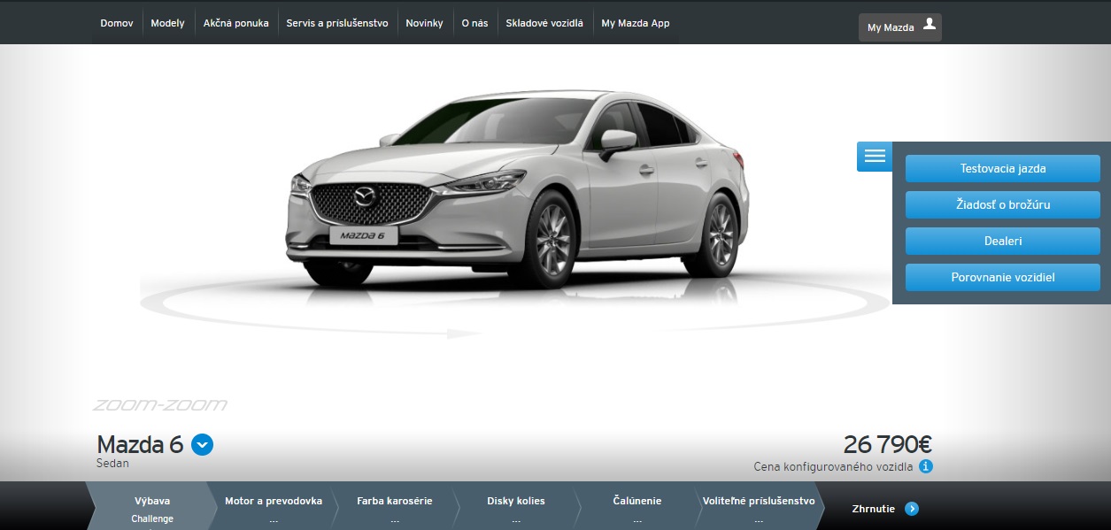Click the Cena konfigurovaného vozidla label
This screenshot has height=530, width=1111.
coord(834,466)
